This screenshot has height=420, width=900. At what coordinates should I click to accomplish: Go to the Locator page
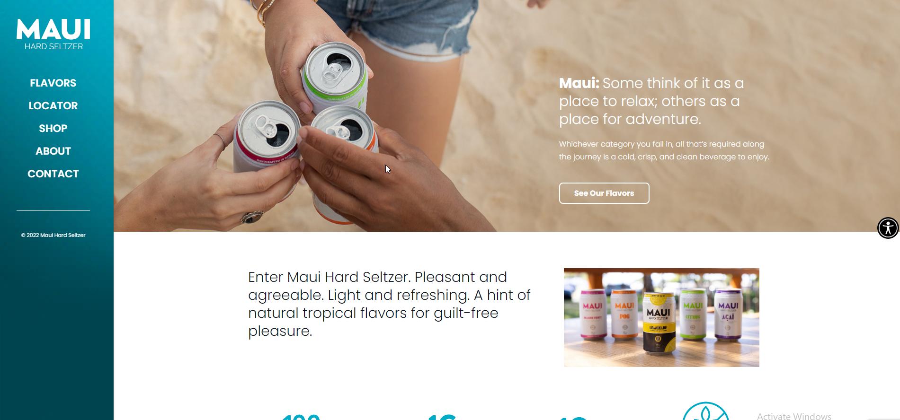(53, 105)
